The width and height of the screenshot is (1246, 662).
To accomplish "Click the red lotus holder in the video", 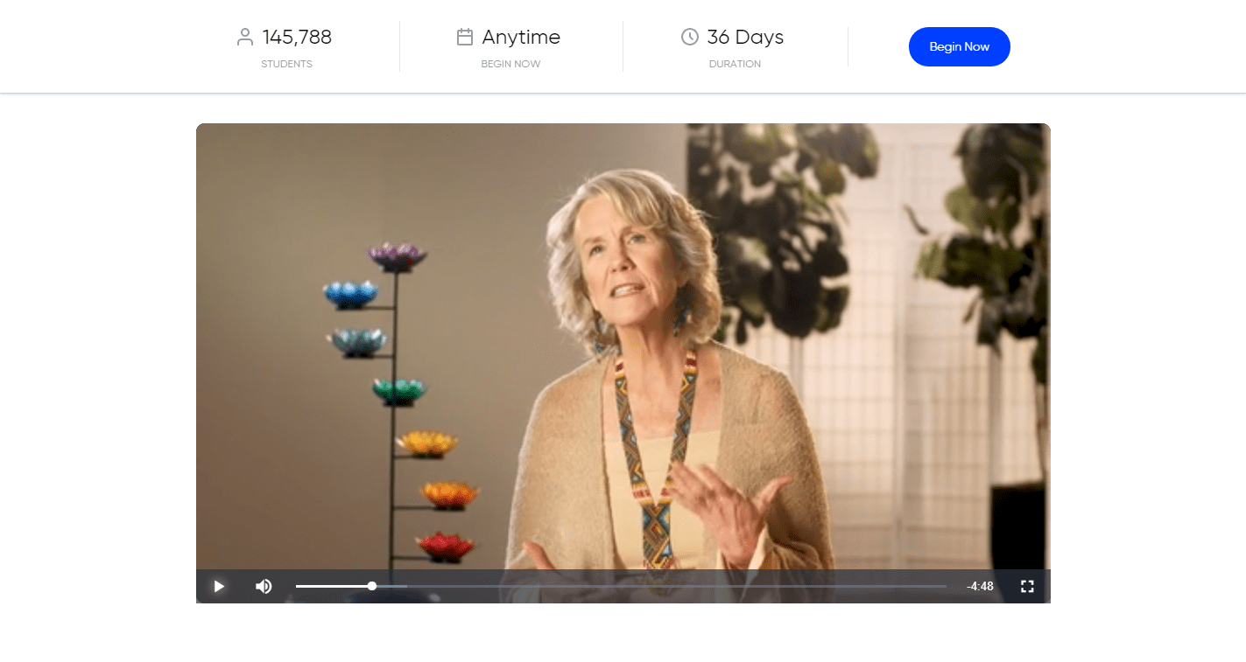I will [444, 547].
